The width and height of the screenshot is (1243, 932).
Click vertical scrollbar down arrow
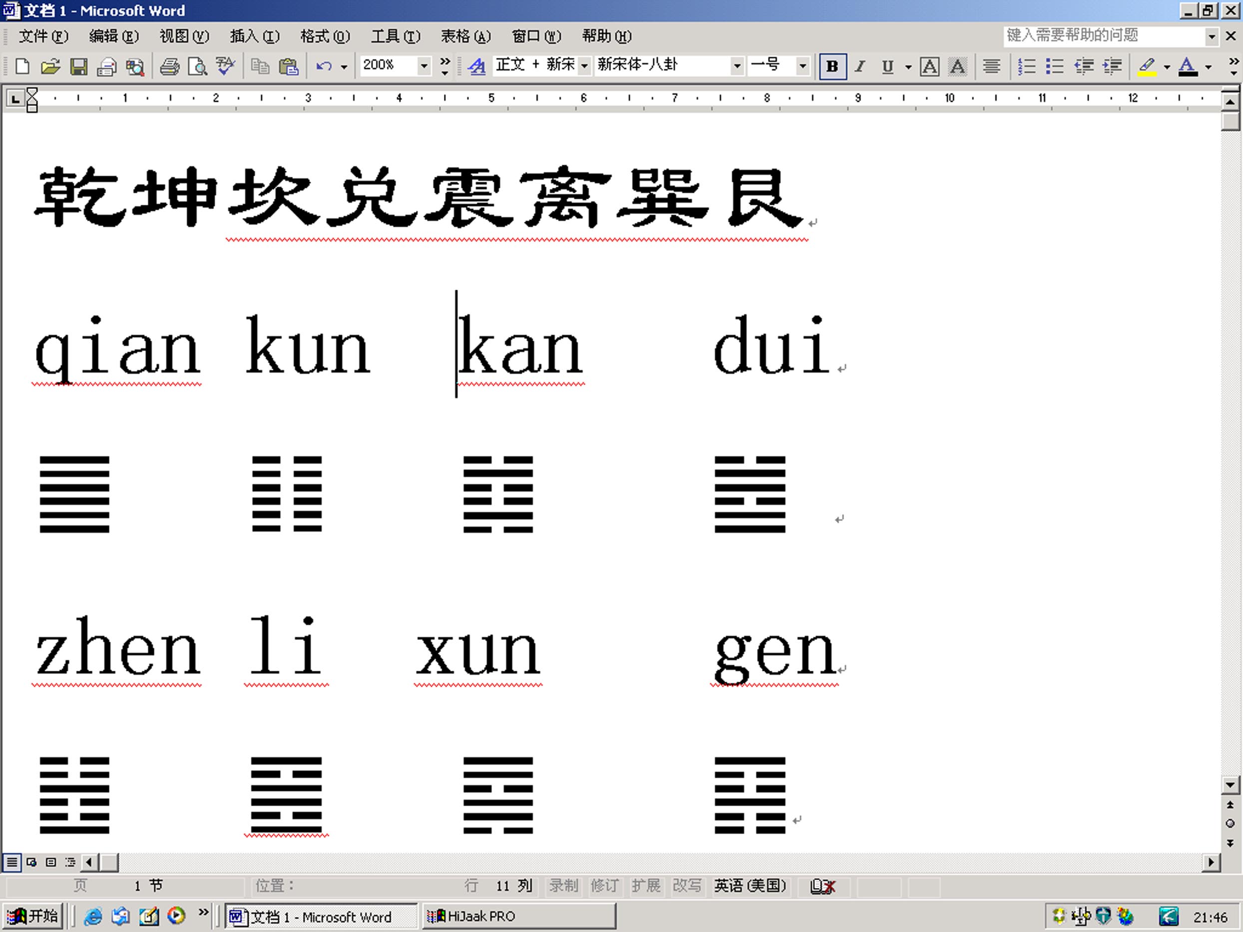[1230, 785]
